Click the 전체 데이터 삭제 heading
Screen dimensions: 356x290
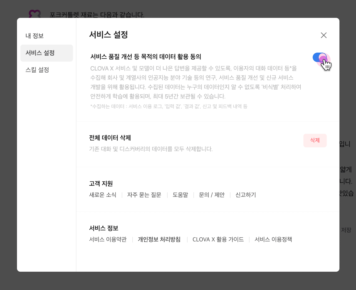(x=110, y=138)
